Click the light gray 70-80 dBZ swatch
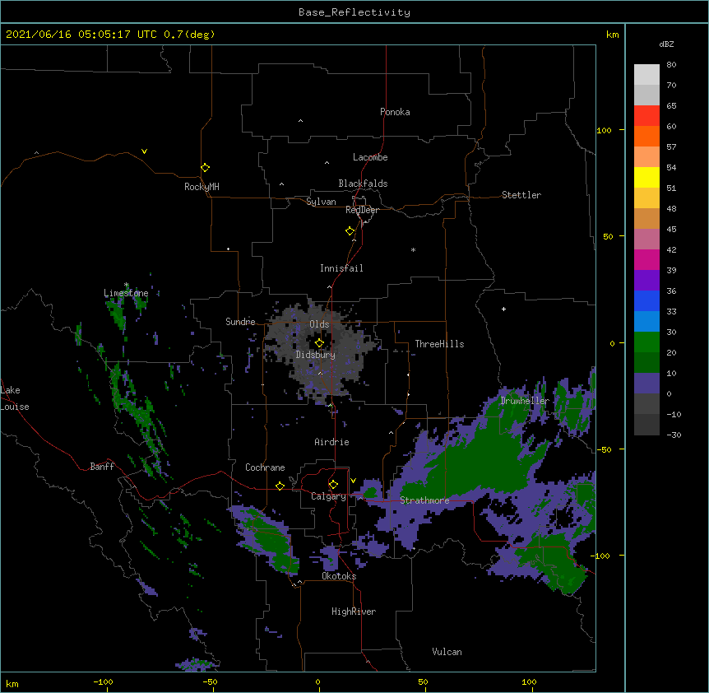The height and width of the screenshot is (693, 709). [x=646, y=75]
